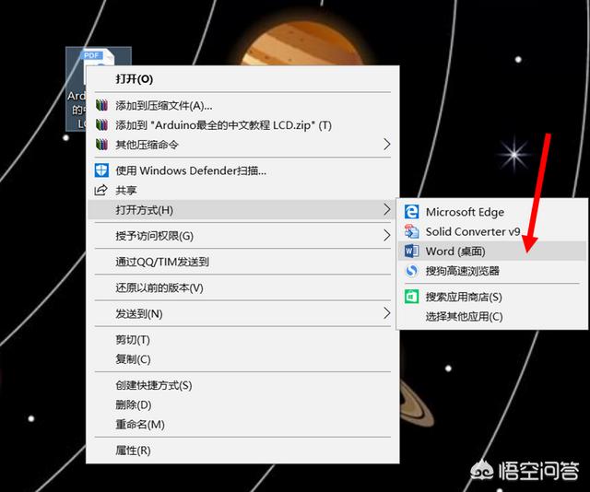
Task: Open the 发送到(N) menu entry
Action: [x=242, y=313]
